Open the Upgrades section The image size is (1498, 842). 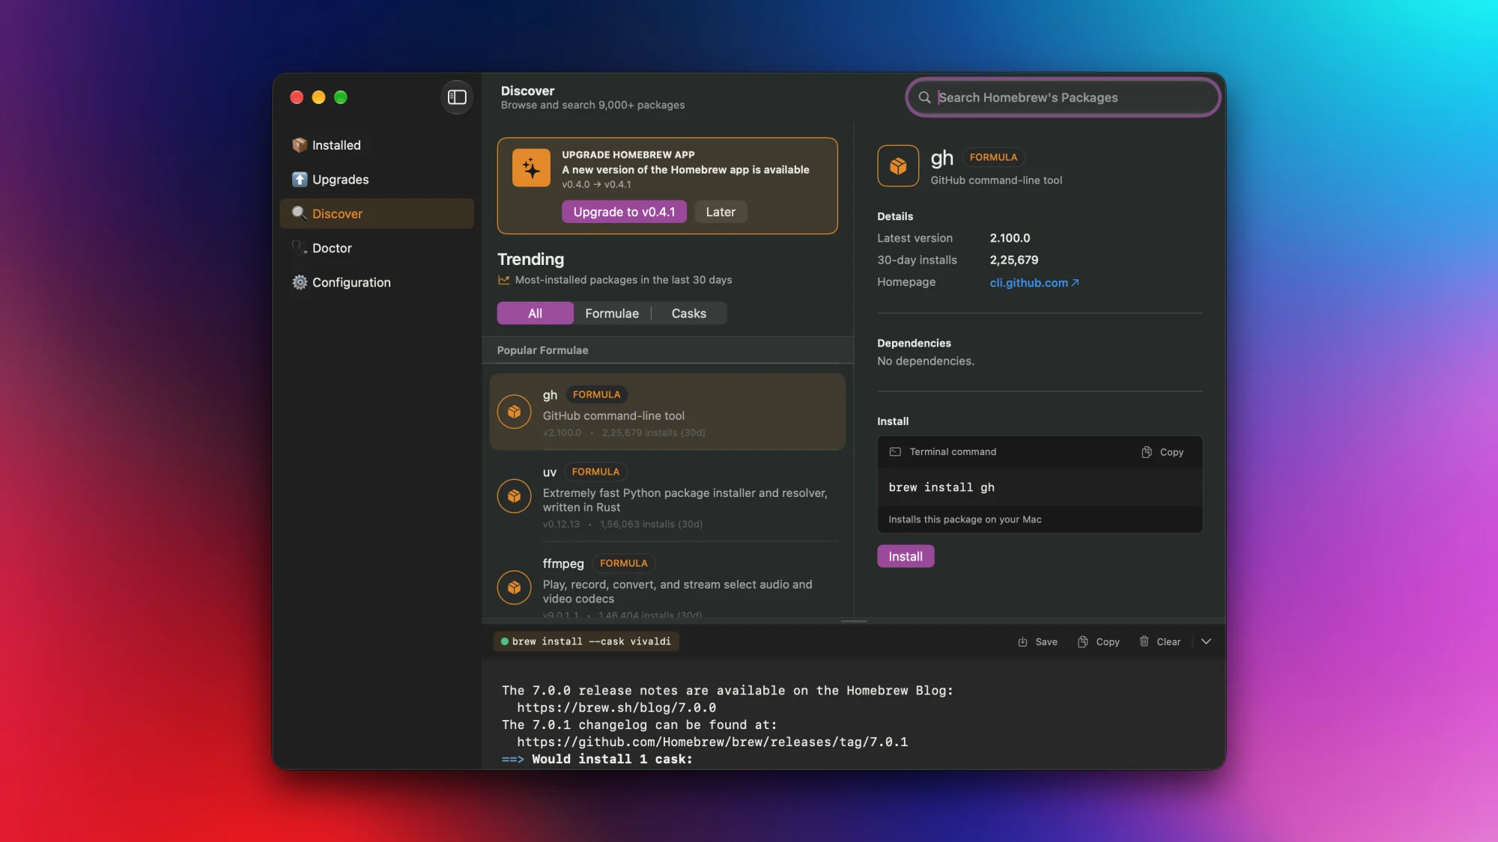click(377, 180)
